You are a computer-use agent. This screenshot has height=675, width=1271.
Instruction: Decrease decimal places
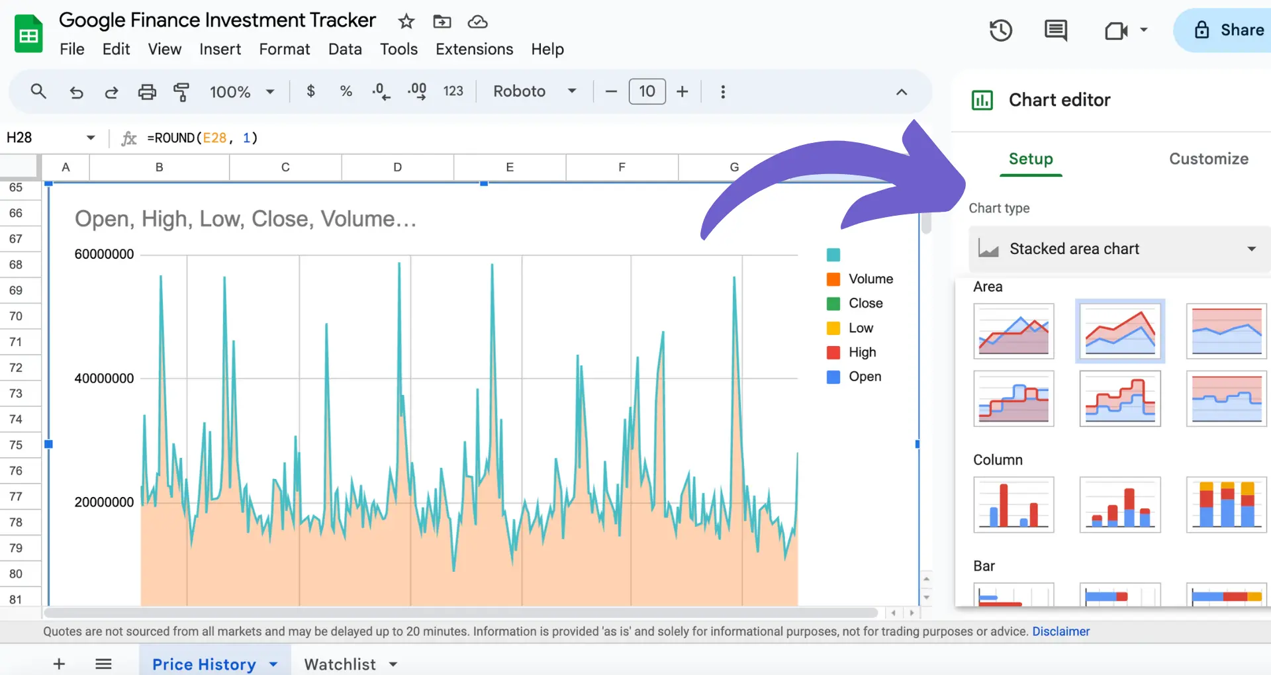pos(381,91)
